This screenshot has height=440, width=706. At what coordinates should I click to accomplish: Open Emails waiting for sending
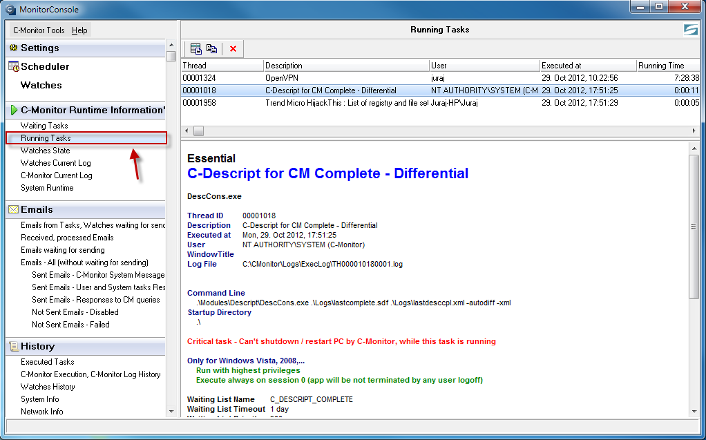click(x=63, y=250)
